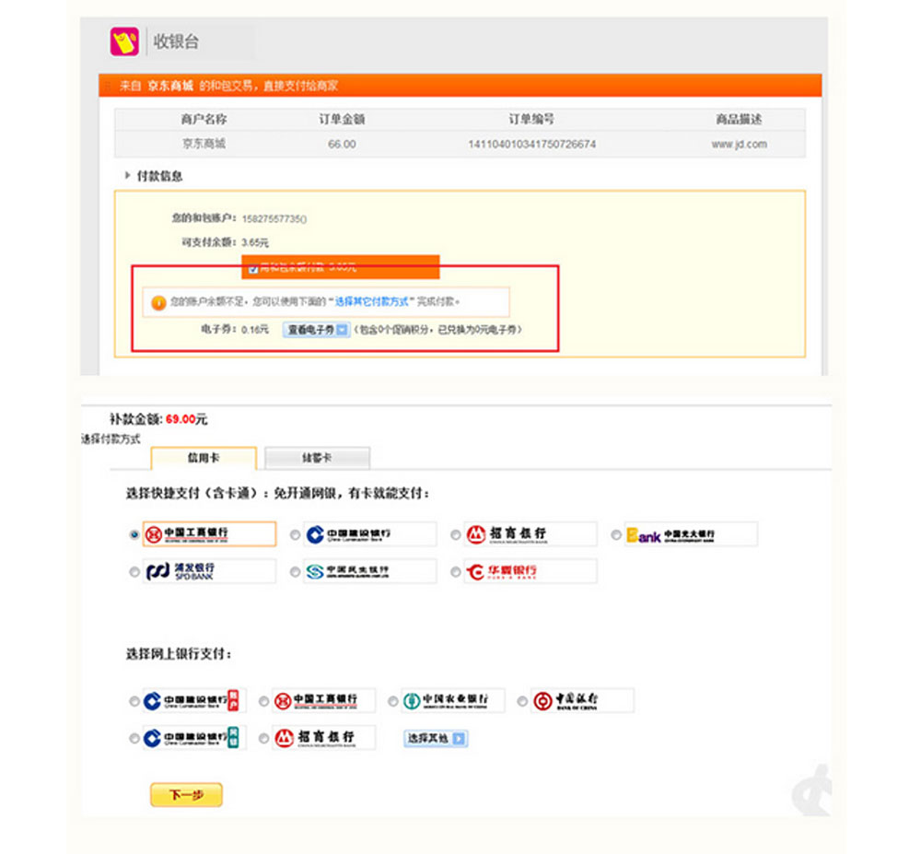Click the 选择网上银行支付 heading
This screenshot has width=921, height=854.
(180, 654)
